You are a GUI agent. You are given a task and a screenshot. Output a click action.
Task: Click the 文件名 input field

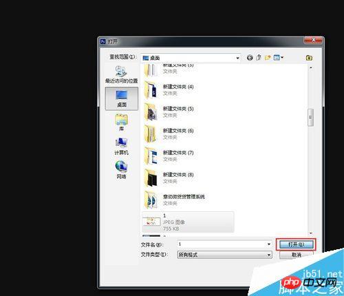[x=222, y=244]
